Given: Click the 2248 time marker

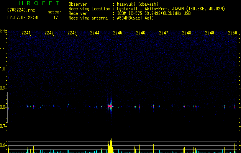Looking at the screenshot, I should (x=187, y=33).
